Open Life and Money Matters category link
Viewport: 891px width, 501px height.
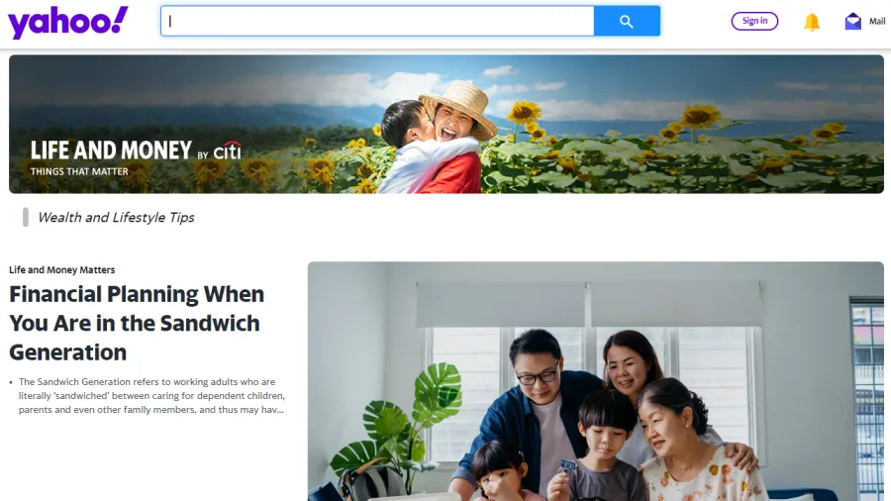click(62, 270)
